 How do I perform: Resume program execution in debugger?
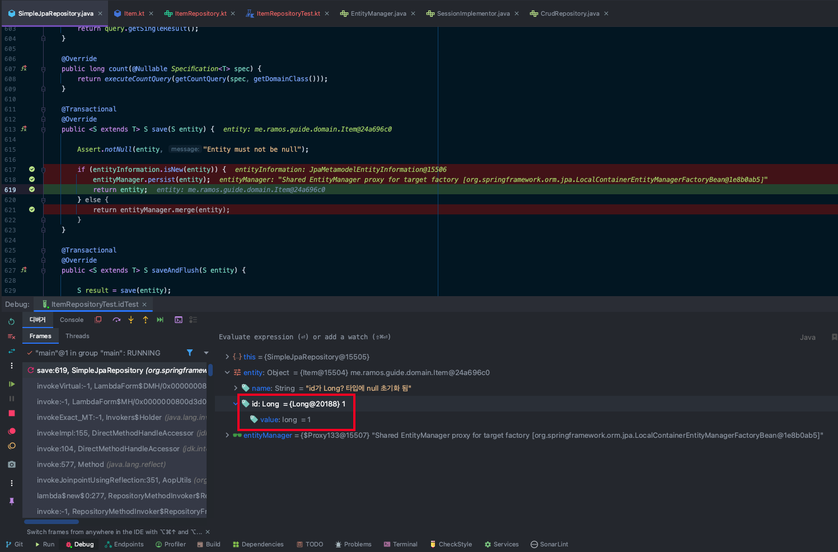point(11,384)
